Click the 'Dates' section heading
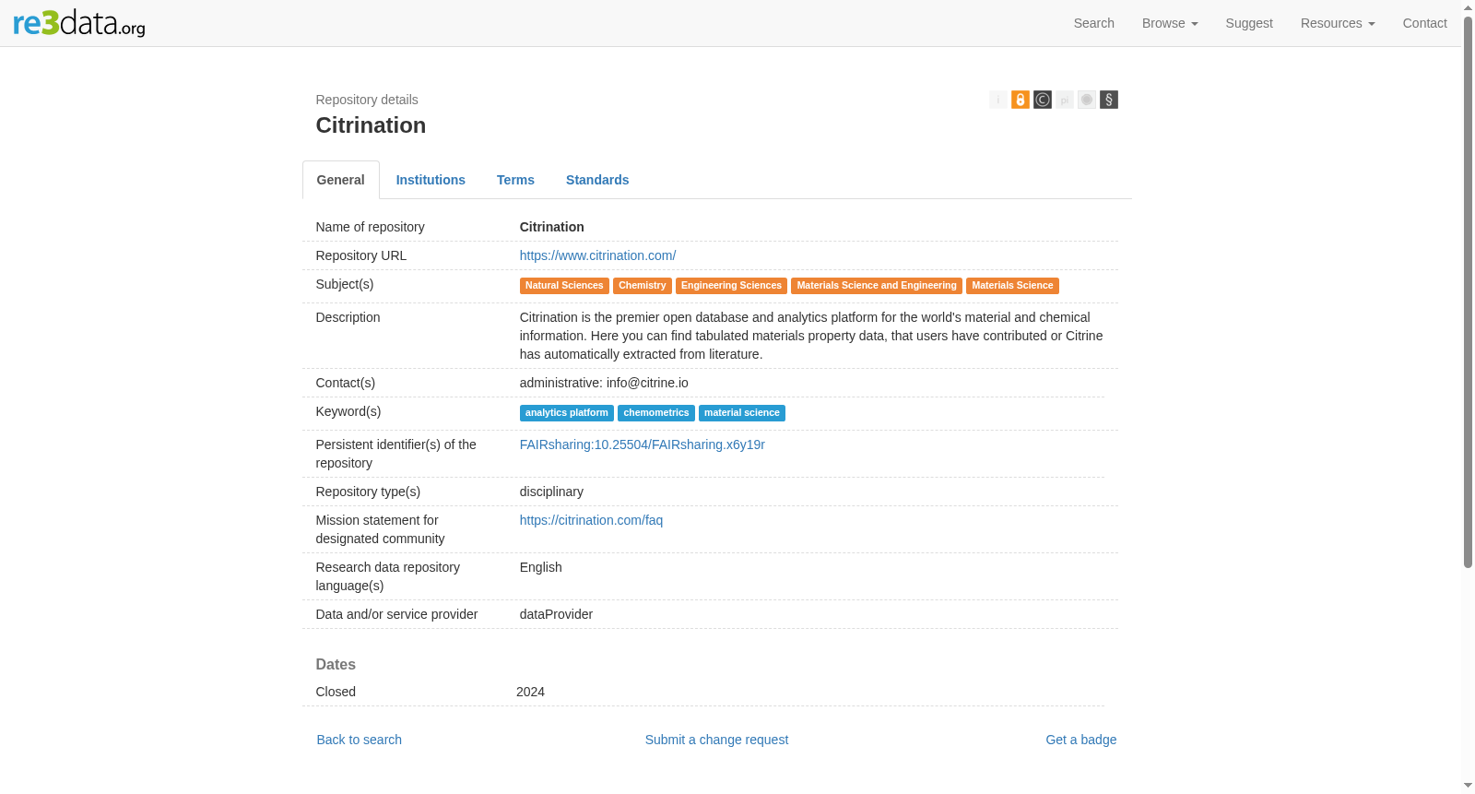The image size is (1475, 794). point(336,664)
